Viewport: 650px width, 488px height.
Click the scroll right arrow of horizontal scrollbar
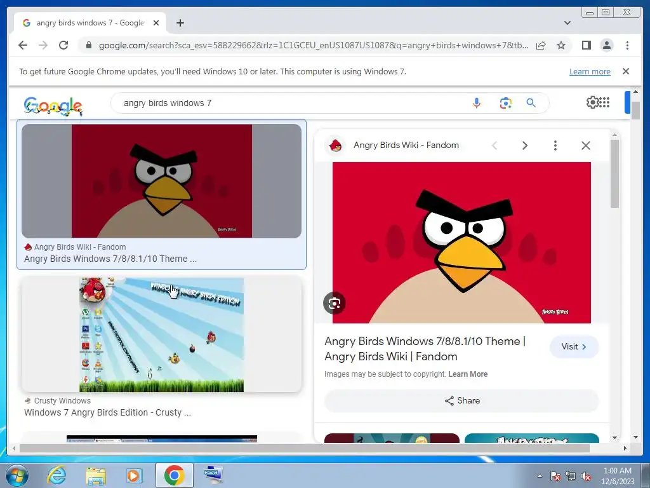[x=625, y=448]
